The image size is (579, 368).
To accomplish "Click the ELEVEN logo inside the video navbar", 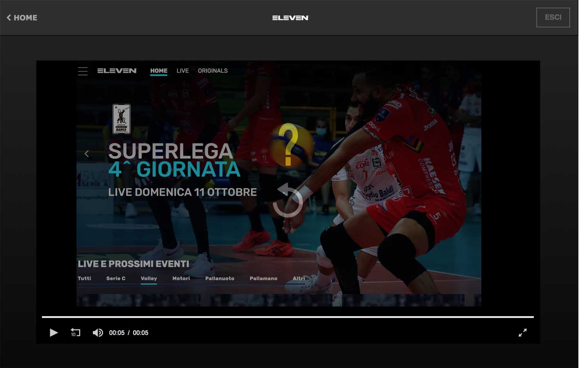I will click(117, 71).
